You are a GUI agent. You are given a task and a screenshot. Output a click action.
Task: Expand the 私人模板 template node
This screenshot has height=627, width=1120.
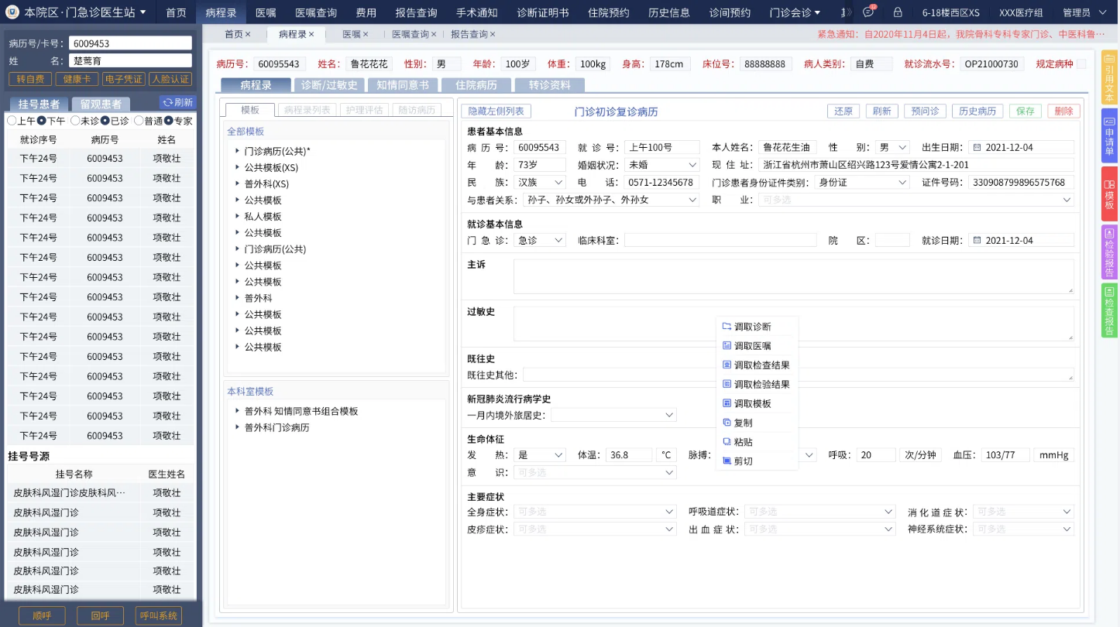coord(238,216)
